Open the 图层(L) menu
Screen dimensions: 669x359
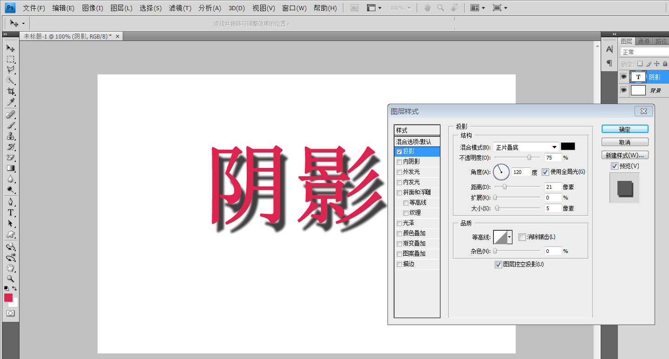coord(122,8)
